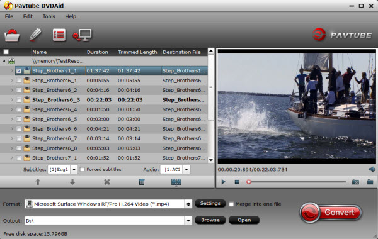The height and width of the screenshot is (239, 378).
Task: Check the Step_Brothers6_3 checkbox
Action: point(18,99)
